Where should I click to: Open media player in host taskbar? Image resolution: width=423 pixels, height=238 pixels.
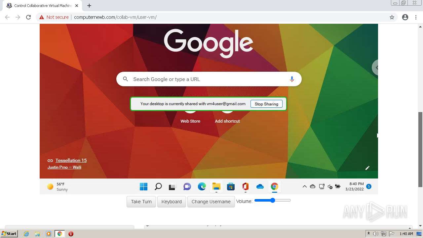49,234
